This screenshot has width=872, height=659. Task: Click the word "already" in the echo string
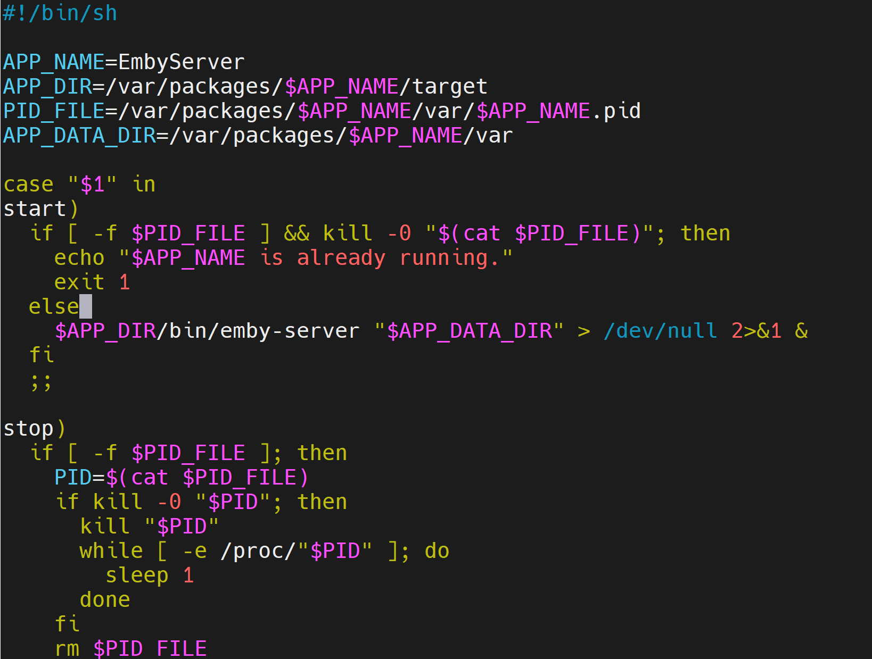(x=341, y=258)
